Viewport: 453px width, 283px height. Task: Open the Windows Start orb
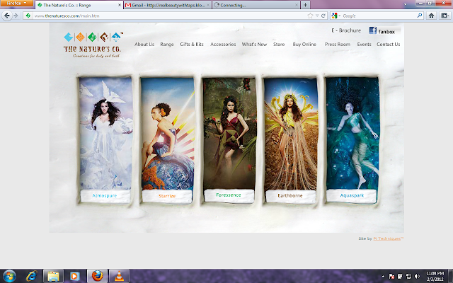pos(9,276)
